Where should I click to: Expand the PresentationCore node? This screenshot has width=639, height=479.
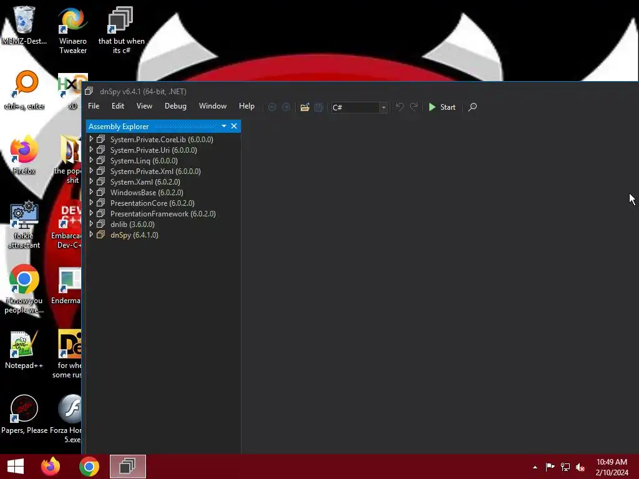coord(91,203)
